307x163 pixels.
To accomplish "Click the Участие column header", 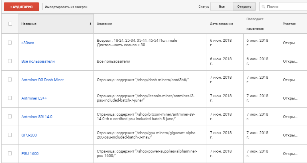I will click(x=289, y=24).
